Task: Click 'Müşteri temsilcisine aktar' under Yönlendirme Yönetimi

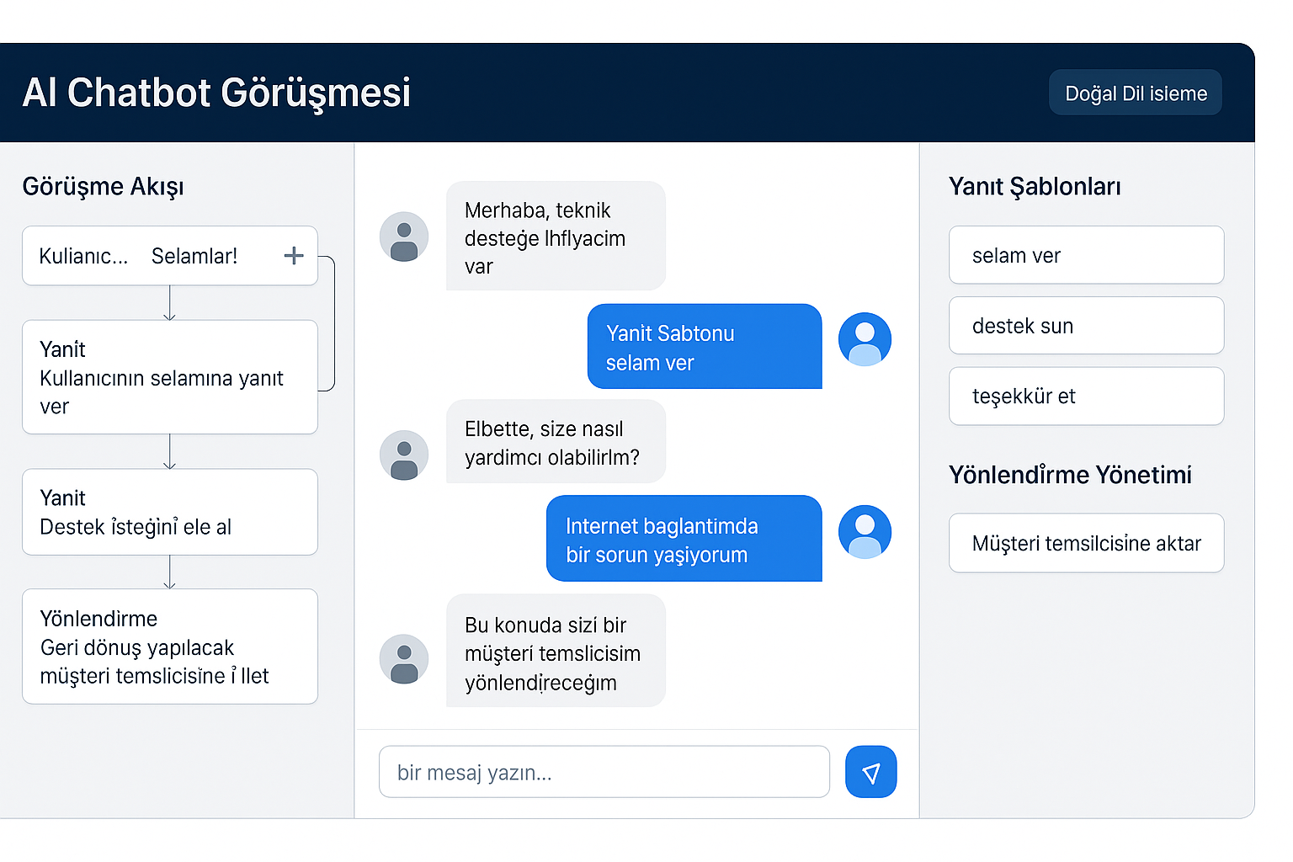Action: click(1086, 543)
